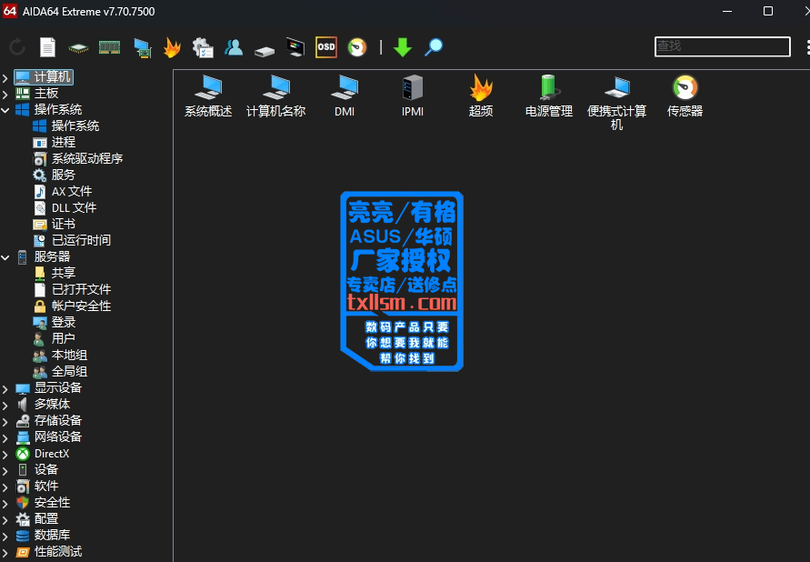Screen dimensions: 810x562
Task: Open the OSD panel toolbar icon
Action: pos(326,47)
